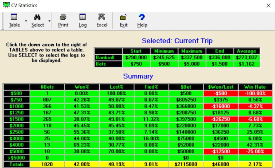Select the $1000 row label
Screen dimensions: 275x168
pos(16,106)
